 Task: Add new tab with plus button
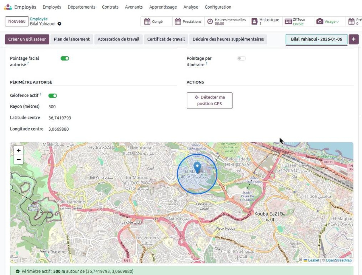point(353,39)
